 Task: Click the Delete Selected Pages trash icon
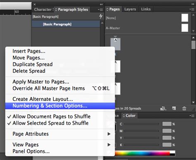[x=184, y=108]
